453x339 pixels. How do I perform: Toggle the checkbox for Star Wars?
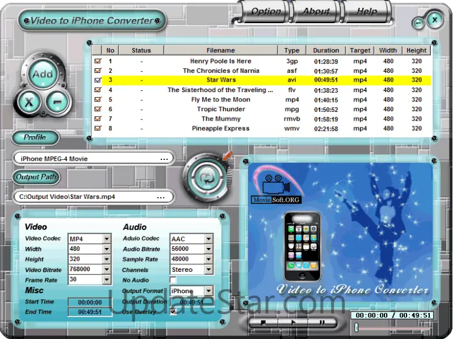98,80
